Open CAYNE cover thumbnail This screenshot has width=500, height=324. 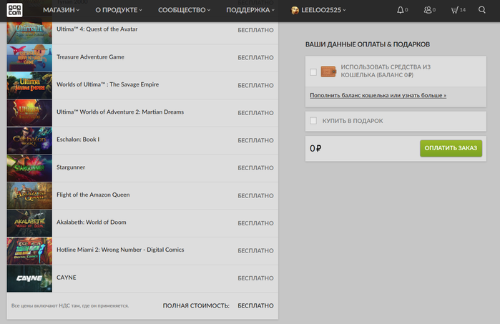click(x=29, y=278)
